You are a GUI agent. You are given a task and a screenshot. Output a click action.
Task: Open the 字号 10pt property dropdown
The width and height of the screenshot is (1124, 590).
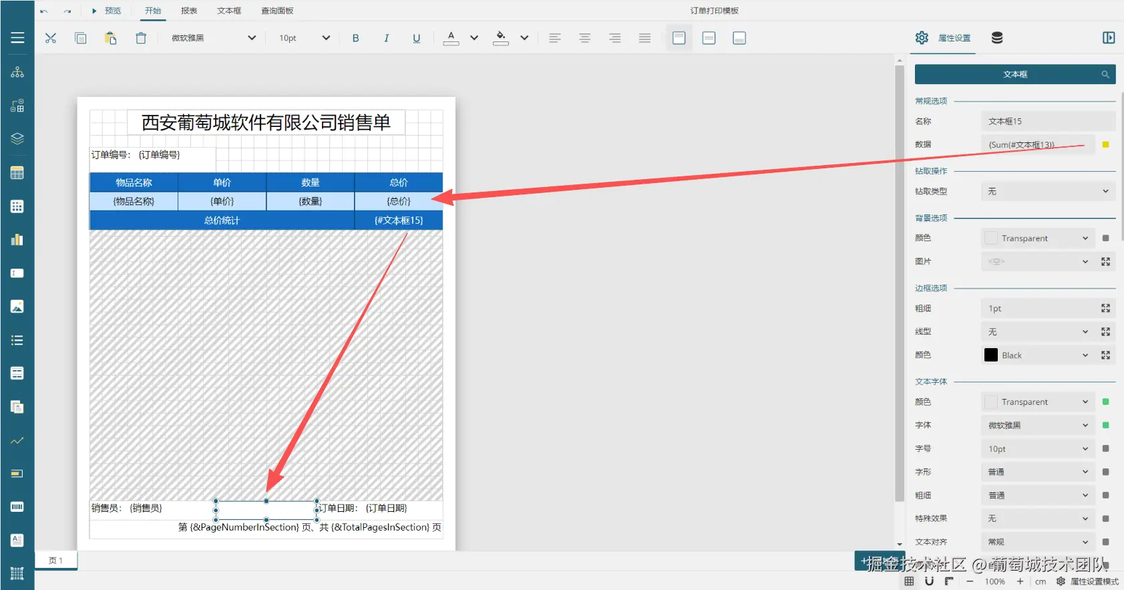(1038, 448)
